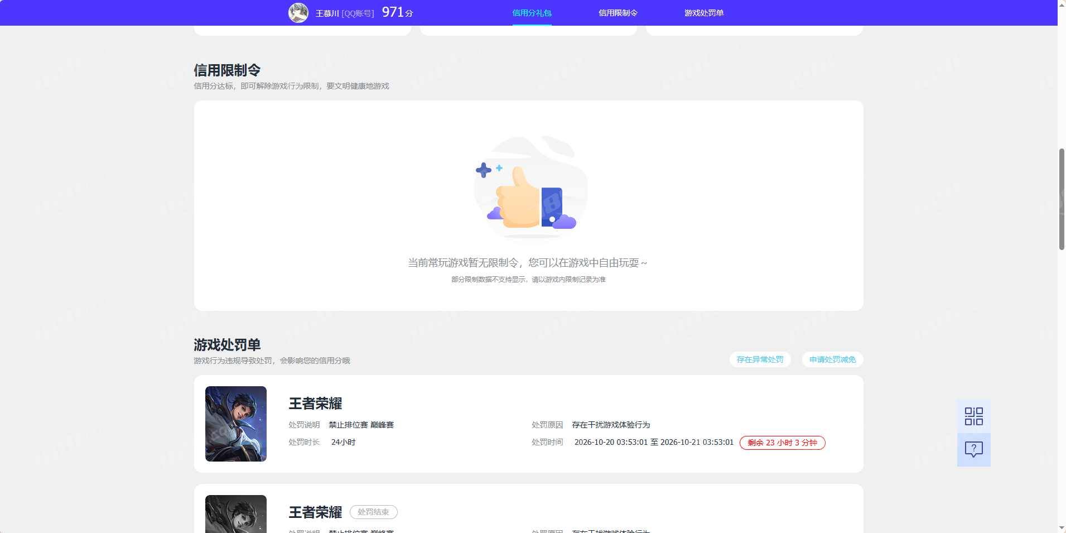Switch to 信用分礼包 tab
The image size is (1066, 533).
pos(532,13)
